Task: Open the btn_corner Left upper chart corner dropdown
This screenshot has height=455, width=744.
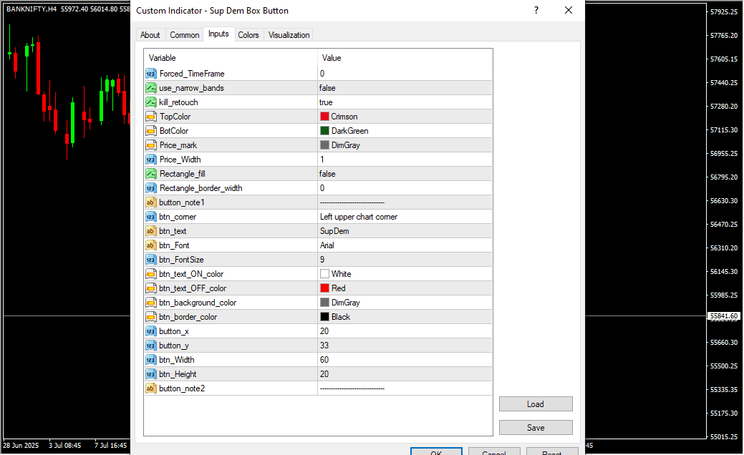Action: tap(405, 217)
